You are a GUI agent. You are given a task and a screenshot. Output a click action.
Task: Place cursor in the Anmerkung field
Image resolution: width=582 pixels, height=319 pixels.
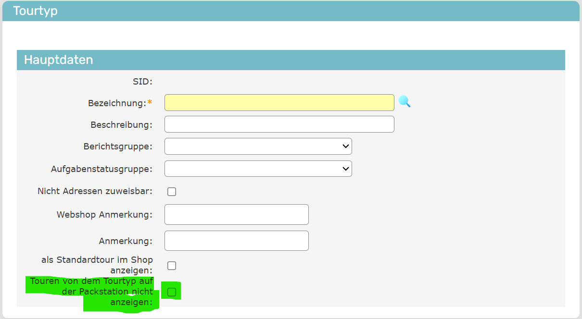pyautogui.click(x=236, y=241)
